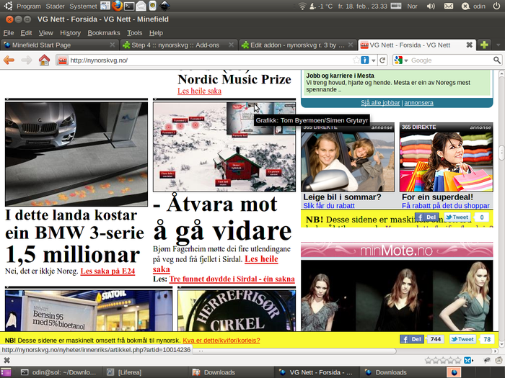Click the search magnifier icon
This screenshot has width=505, height=378.
(497, 60)
